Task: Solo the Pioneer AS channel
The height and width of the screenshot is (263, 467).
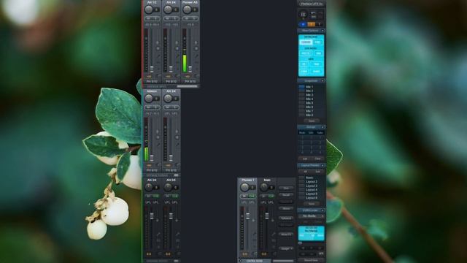Action: point(194,18)
